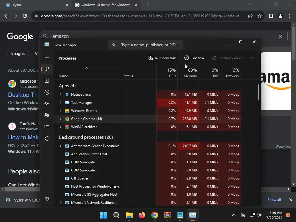Click Background processes (28) group header
Image resolution: width=296 pixels, height=222 pixels.
[x=86, y=137]
